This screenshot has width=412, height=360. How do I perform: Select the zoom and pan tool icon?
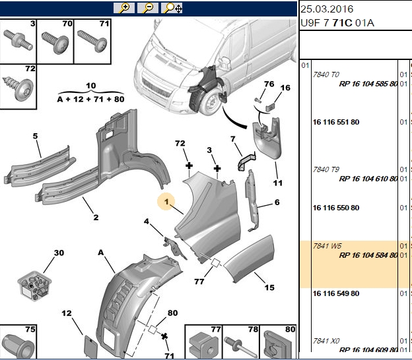pyautogui.click(x=172, y=8)
